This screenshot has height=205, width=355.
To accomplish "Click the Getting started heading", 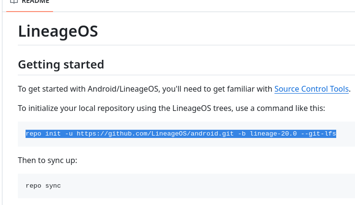I will (x=61, y=65).
